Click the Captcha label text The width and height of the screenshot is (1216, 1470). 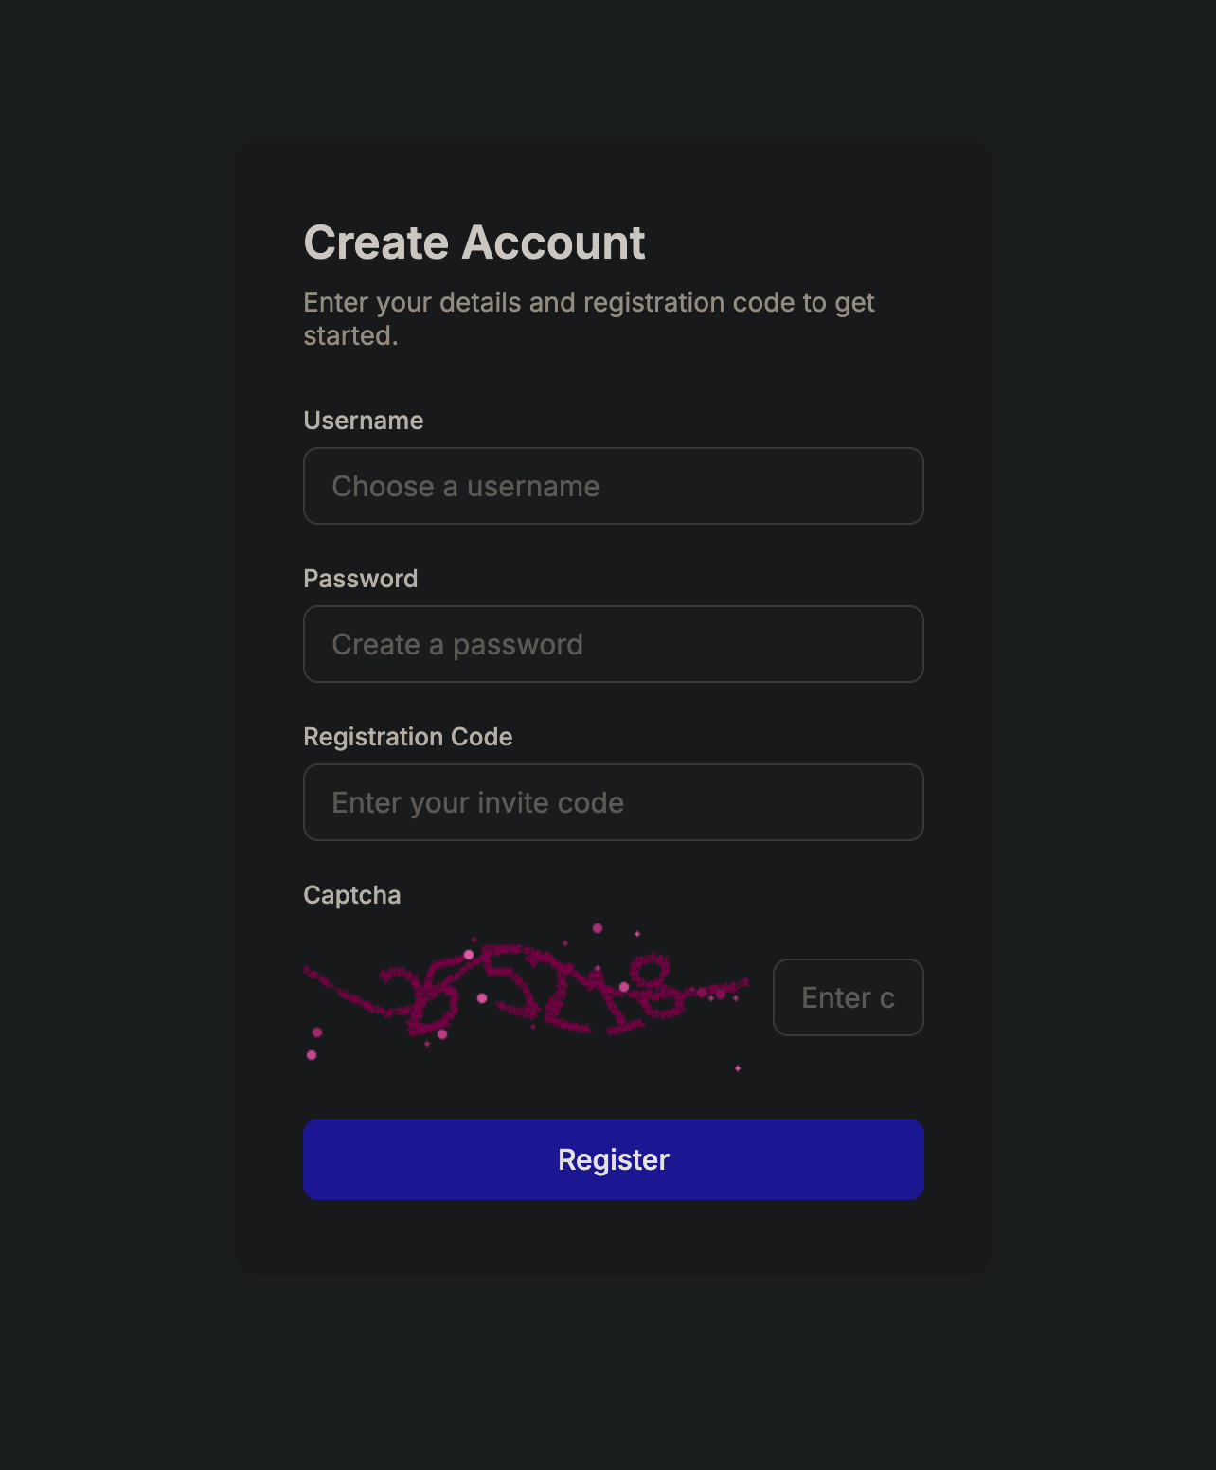tap(351, 895)
